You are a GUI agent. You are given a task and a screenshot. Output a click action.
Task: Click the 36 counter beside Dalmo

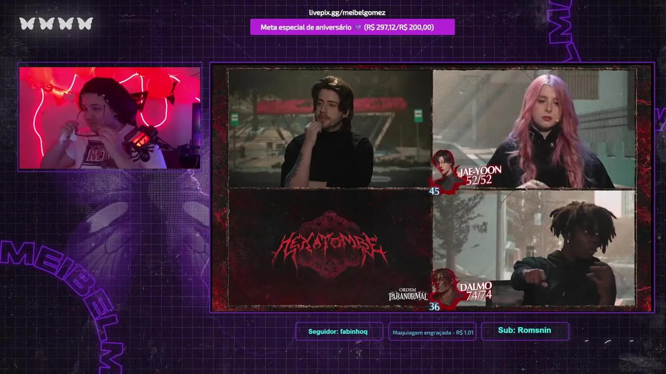tap(434, 307)
